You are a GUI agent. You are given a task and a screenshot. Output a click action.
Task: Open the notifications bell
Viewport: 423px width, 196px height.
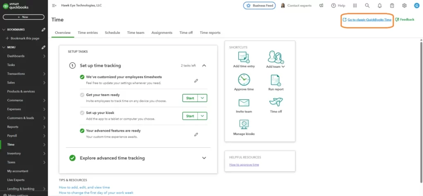pyautogui.click(x=380, y=5)
